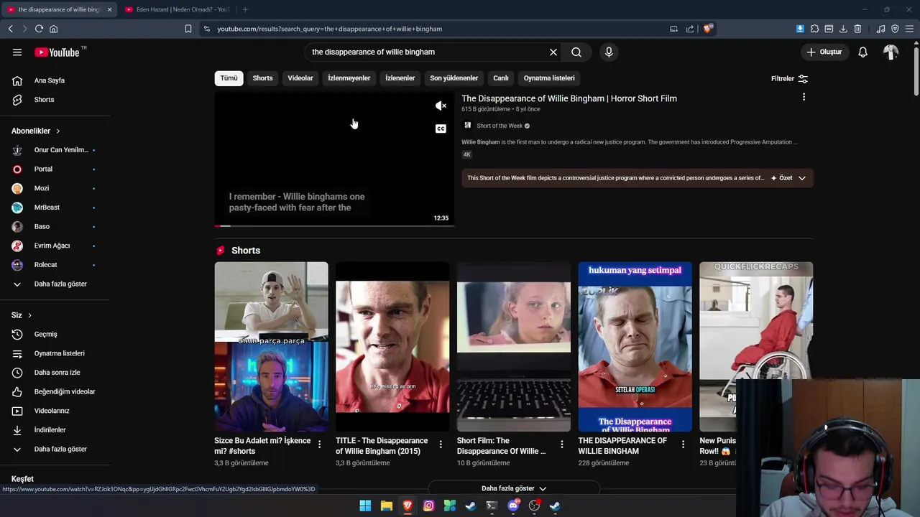Select the Shorts filter chip

262,78
